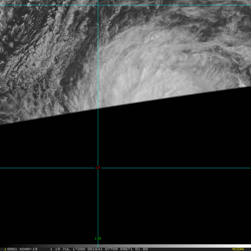Click the green longitude label 135
251x251 pixels.
click(98, 238)
